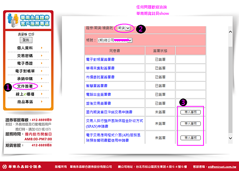Image resolution: width=239 pixels, height=171 pixels.
Task: Click the 簽署狀態 column header
Action: click(160, 51)
